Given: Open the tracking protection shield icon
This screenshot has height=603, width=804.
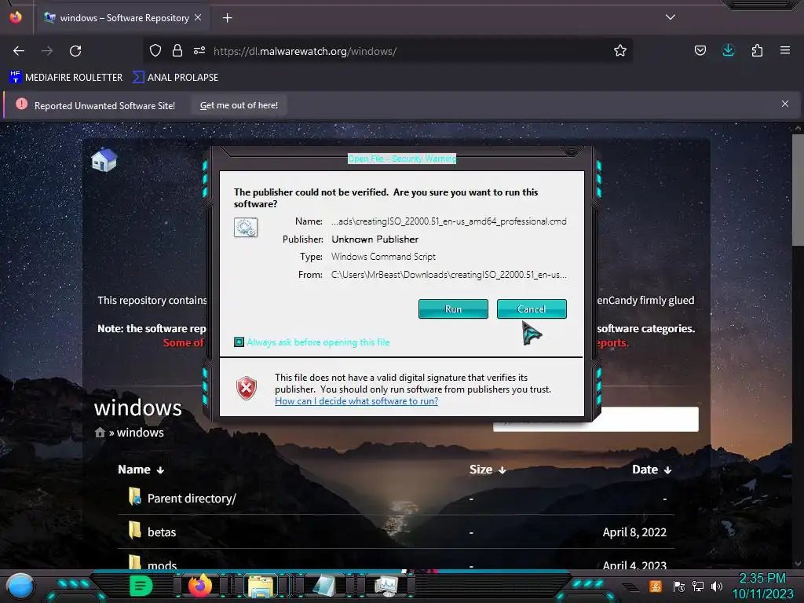Looking at the screenshot, I should [x=155, y=50].
